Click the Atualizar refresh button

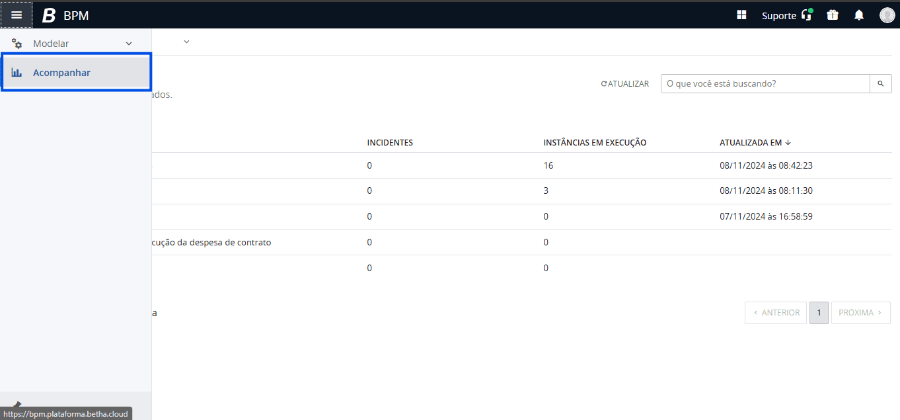[624, 84]
